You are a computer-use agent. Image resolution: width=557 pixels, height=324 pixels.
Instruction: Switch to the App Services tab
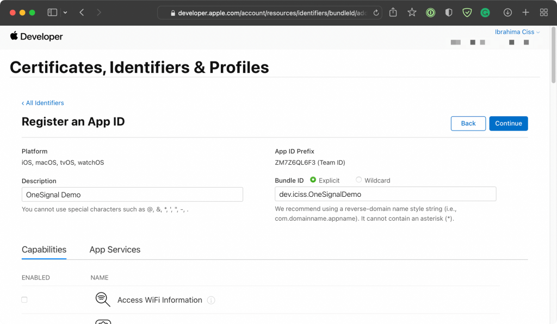[115, 250]
